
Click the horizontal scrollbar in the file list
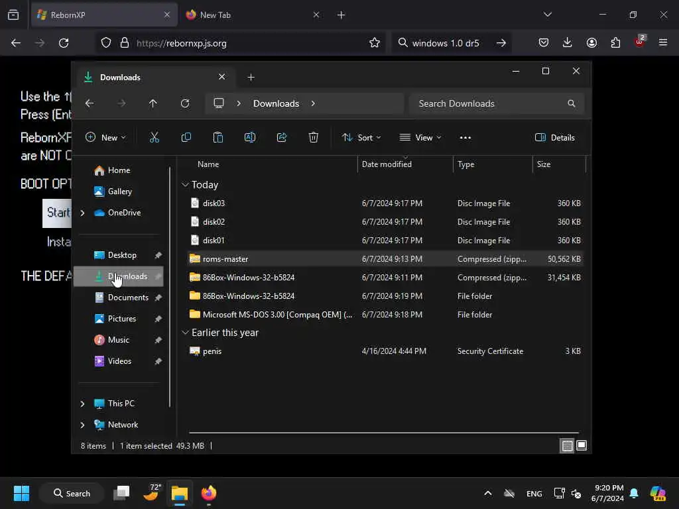point(384,432)
